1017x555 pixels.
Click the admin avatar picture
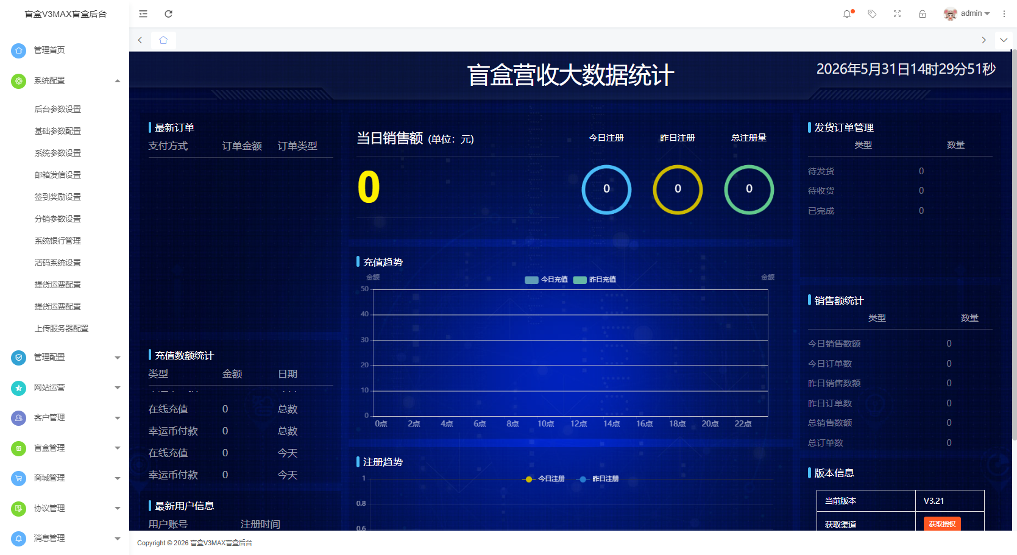click(950, 14)
